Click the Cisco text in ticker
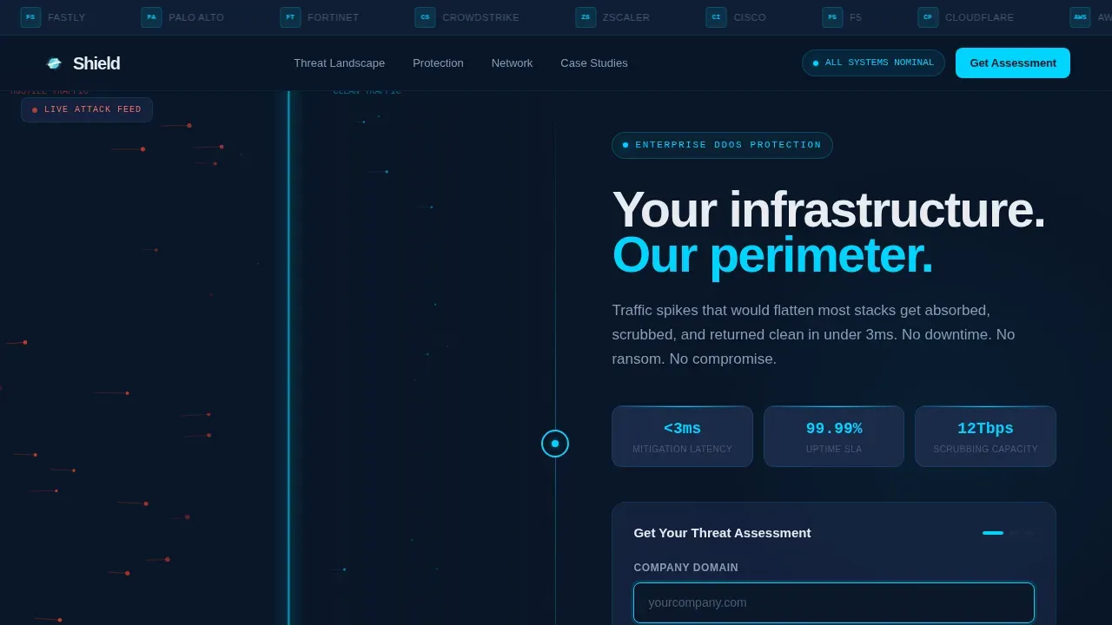1112x625 pixels. (x=750, y=17)
